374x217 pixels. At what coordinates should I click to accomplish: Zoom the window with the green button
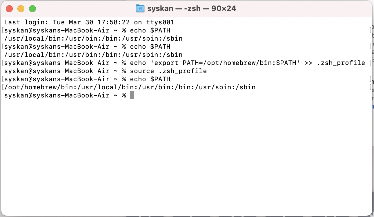click(x=32, y=9)
